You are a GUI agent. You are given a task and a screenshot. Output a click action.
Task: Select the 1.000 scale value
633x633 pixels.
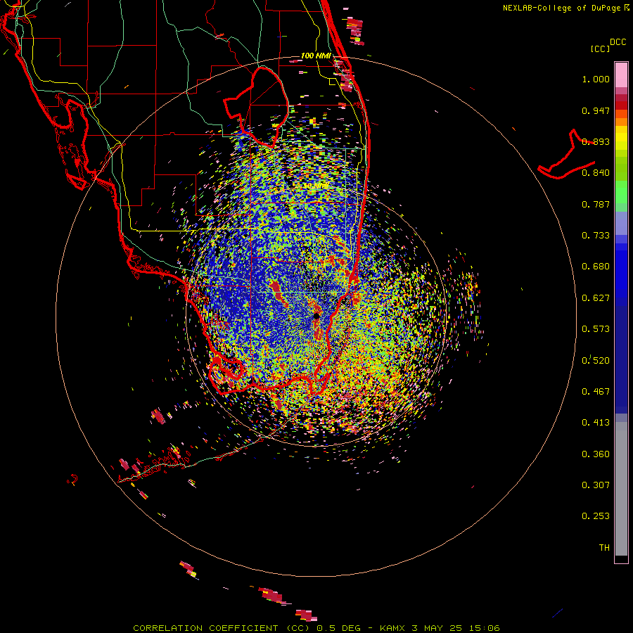(x=596, y=79)
